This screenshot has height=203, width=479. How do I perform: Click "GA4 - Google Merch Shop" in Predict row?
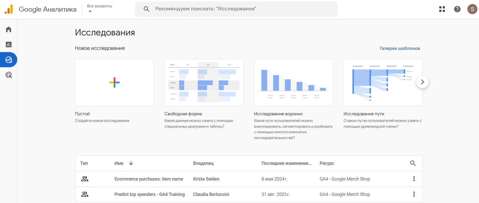coord(345,194)
